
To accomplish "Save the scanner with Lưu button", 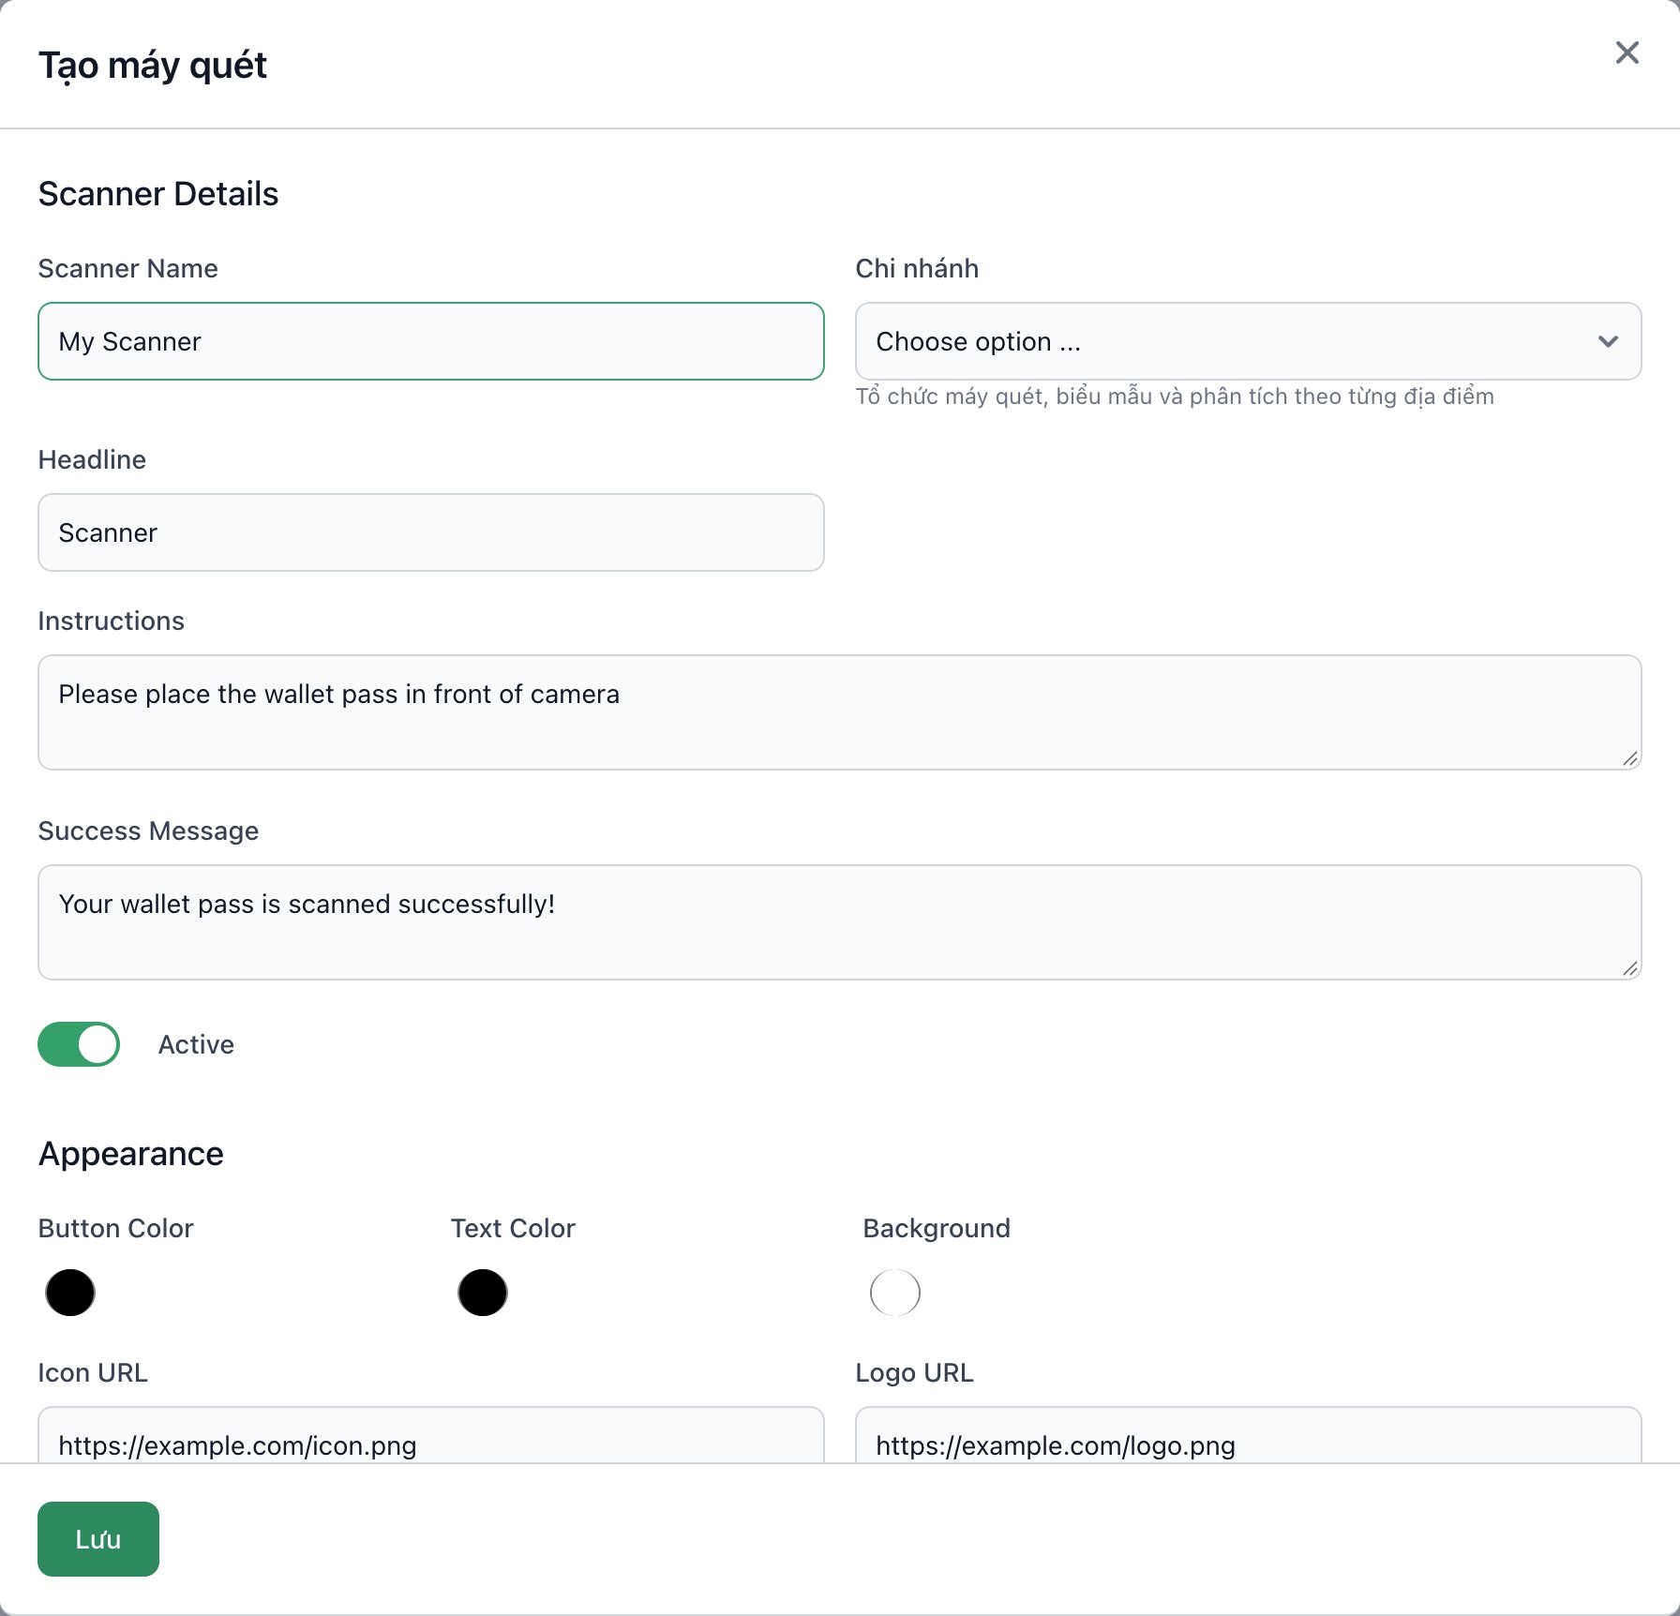I will 98,1539.
